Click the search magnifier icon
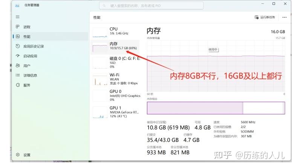292x167 pixels. coord(104,6)
